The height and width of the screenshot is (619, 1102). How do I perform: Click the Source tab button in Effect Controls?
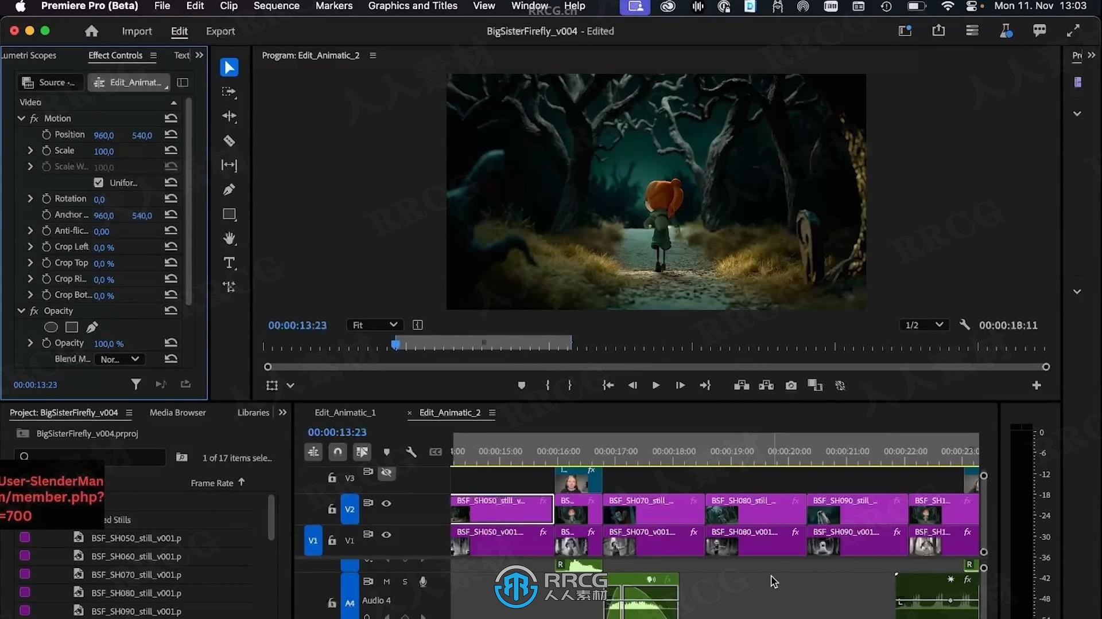[x=50, y=83]
